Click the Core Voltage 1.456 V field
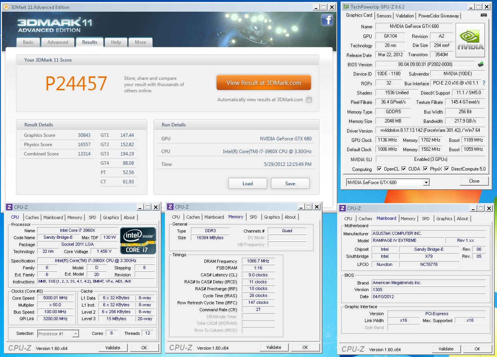497x357 pixels. [x=104, y=252]
